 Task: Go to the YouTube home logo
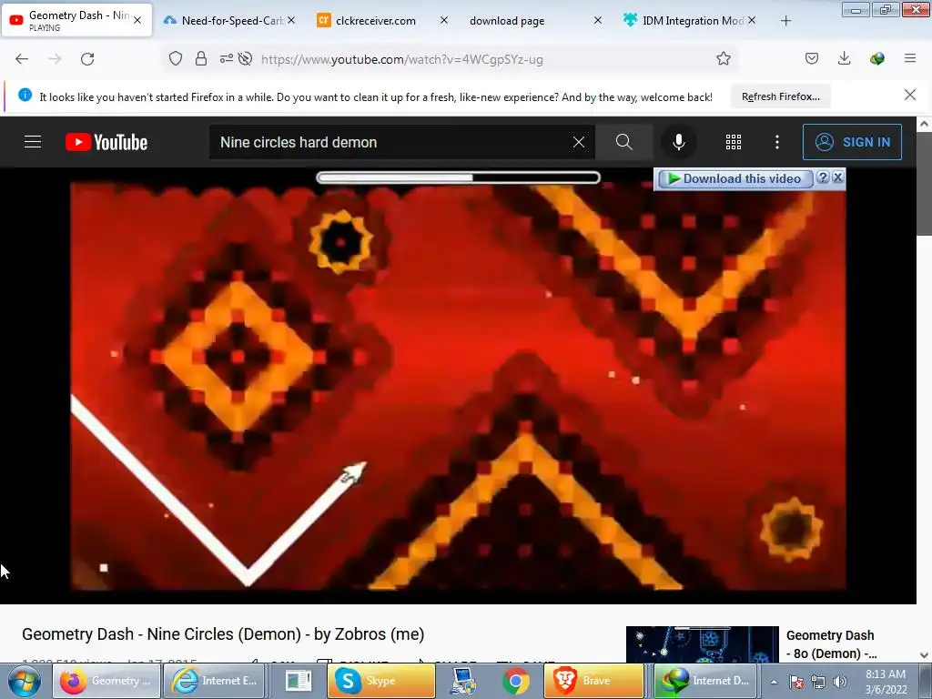pyautogui.click(x=106, y=142)
